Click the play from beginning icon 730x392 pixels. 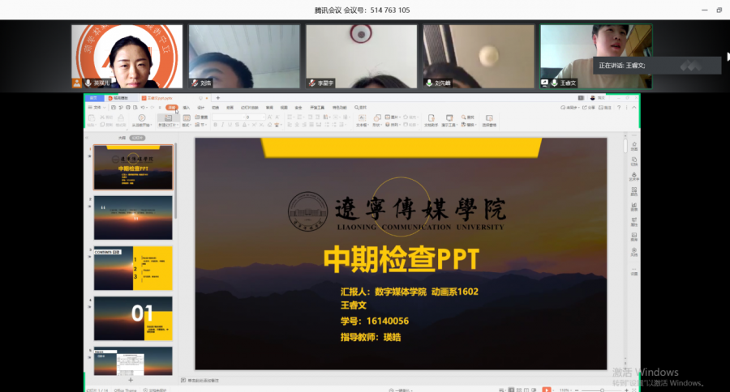pyautogui.click(x=143, y=119)
